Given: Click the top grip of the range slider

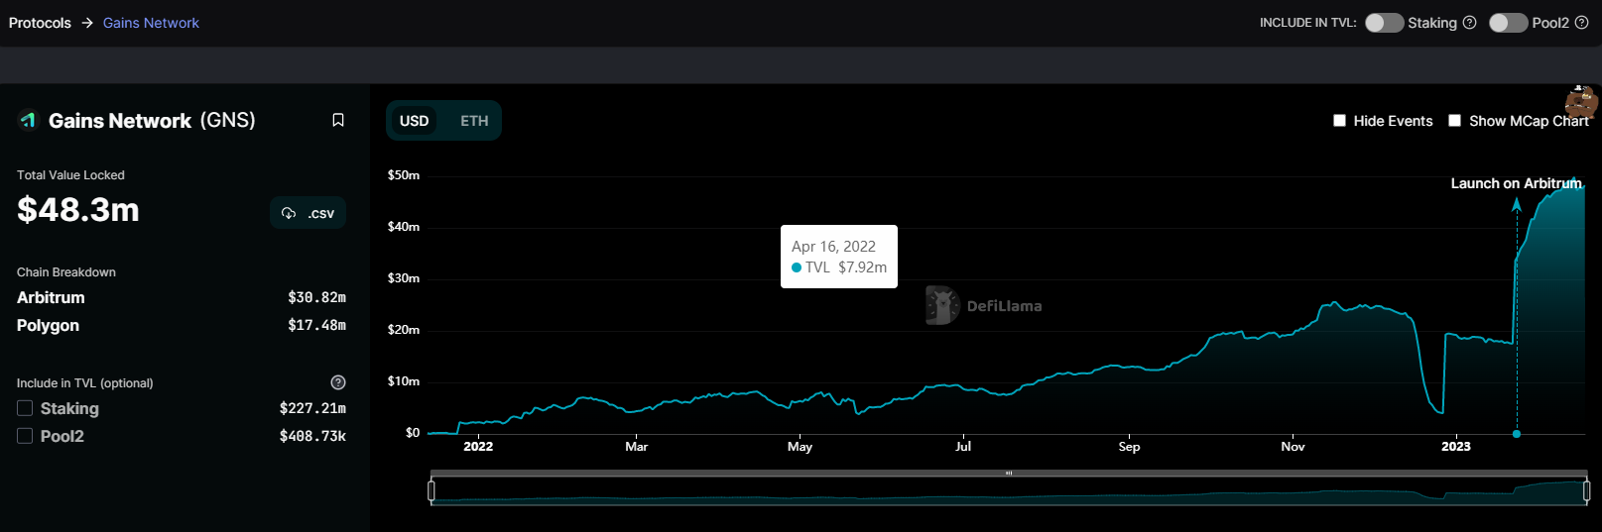Looking at the screenshot, I should coord(1009,474).
